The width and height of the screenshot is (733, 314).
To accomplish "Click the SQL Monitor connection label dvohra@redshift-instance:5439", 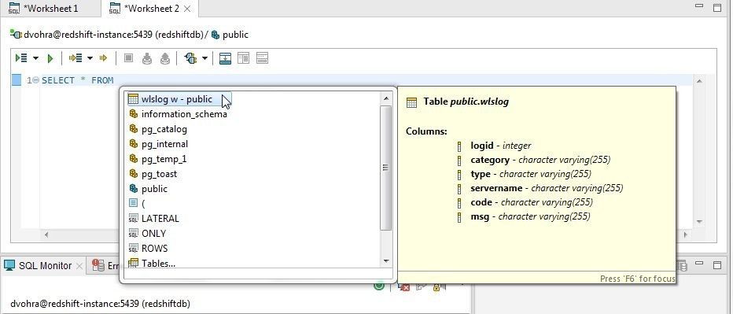I will click(x=100, y=304).
